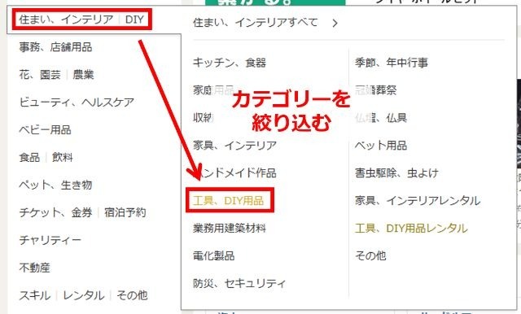Viewport: 521px width, 314px height.
Task: Click the chevron beside 住まい、インテリアすべて
Action: pyautogui.click(x=335, y=24)
